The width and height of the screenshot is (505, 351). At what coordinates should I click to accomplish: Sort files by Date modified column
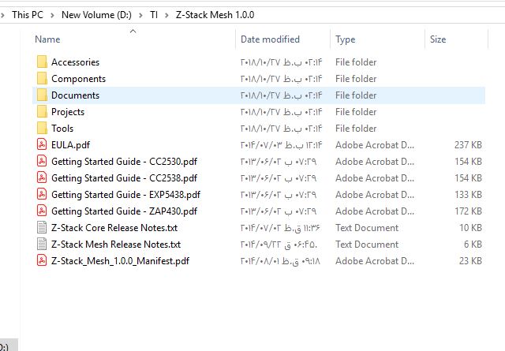tap(270, 39)
